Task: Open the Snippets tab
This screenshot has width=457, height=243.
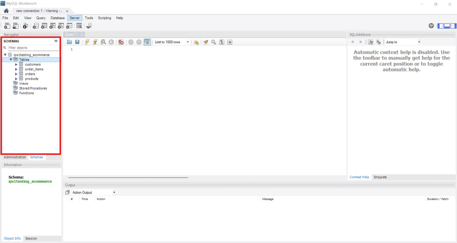Action: click(x=380, y=177)
